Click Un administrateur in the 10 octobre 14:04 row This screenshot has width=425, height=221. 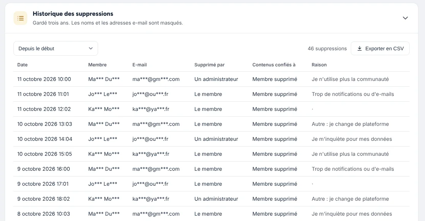point(216,139)
